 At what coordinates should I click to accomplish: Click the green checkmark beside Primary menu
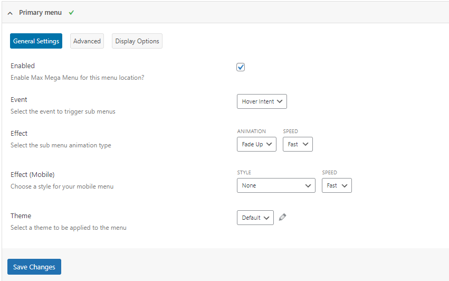[71, 12]
